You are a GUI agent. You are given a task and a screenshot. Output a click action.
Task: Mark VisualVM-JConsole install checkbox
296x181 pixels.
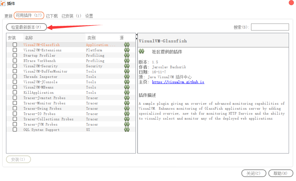pyautogui.click(x=15, y=82)
